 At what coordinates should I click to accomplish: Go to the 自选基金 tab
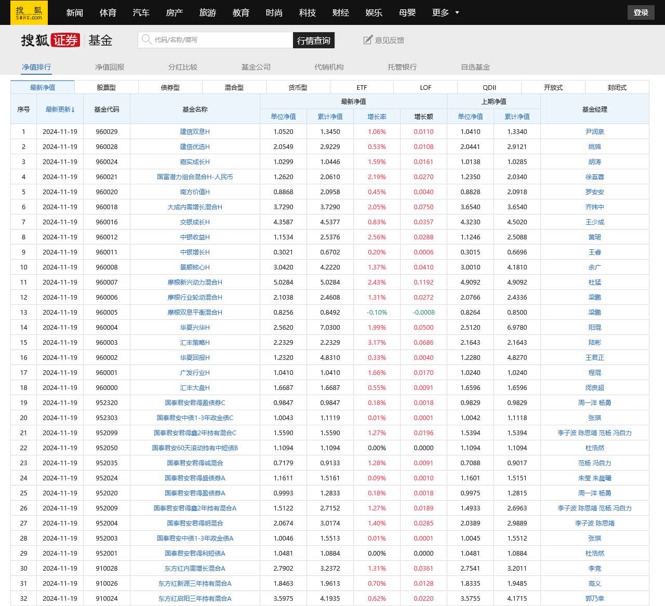[475, 67]
